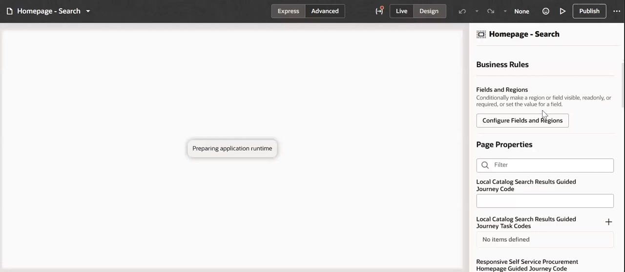Click the Undo arrow icon

tap(462, 11)
